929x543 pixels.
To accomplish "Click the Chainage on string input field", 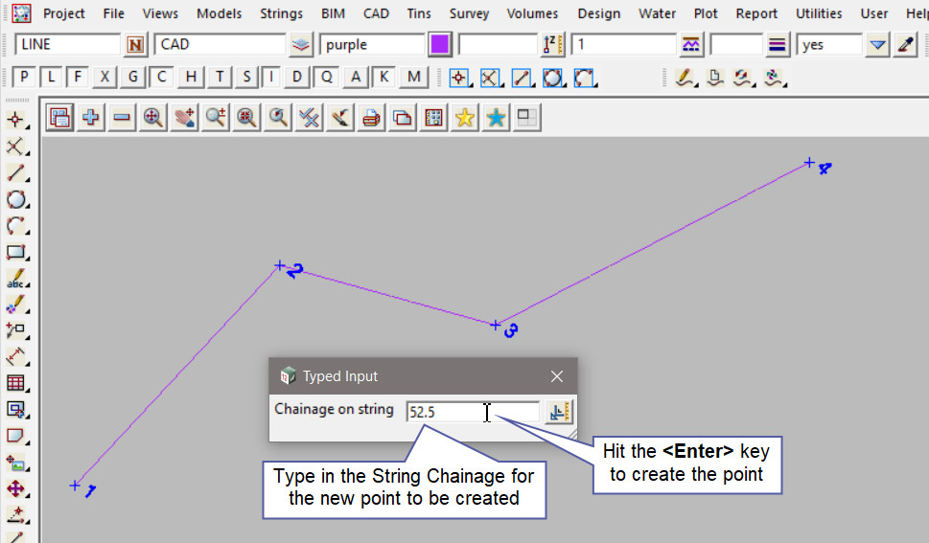I will [472, 412].
